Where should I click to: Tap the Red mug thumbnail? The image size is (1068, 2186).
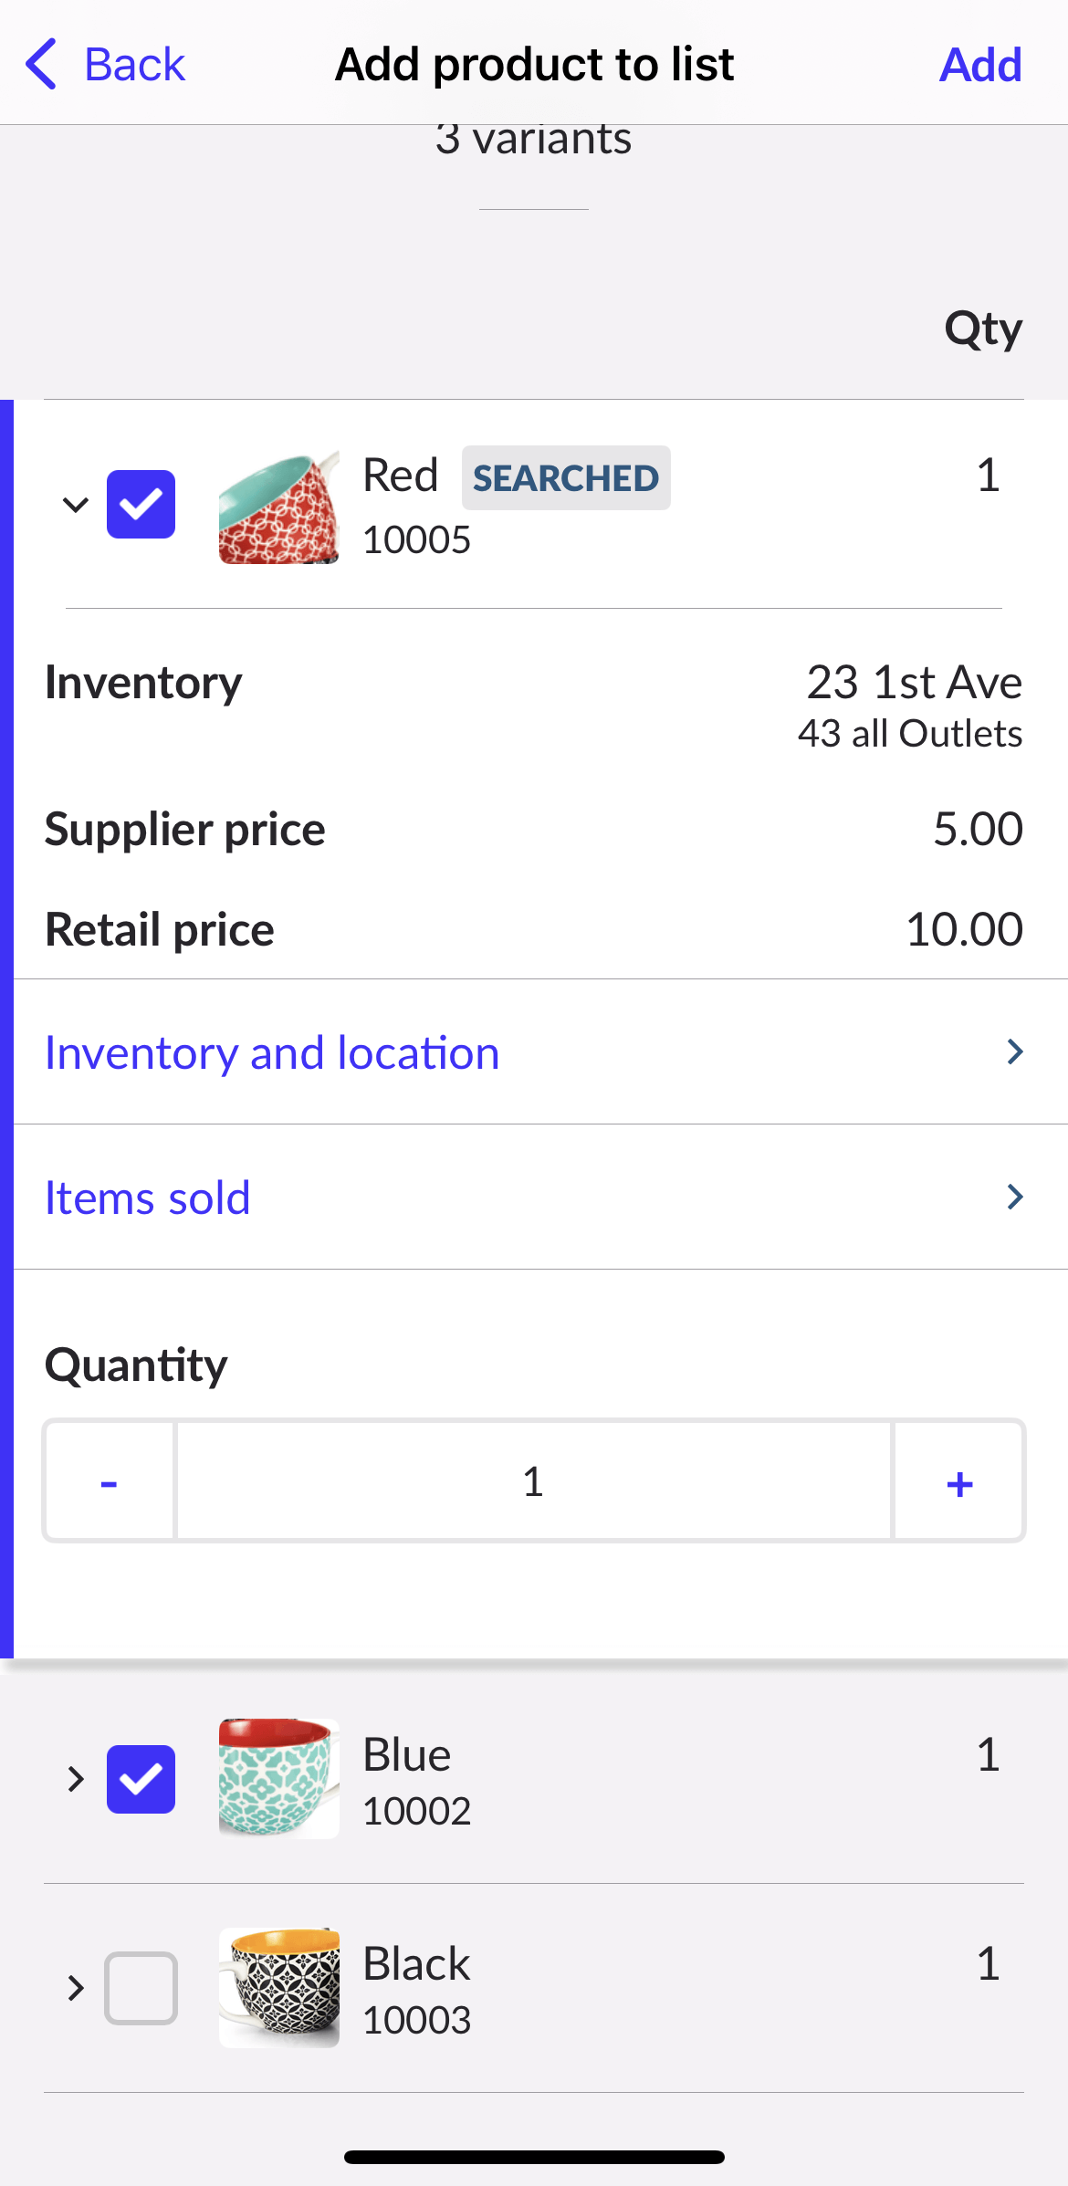click(x=278, y=507)
